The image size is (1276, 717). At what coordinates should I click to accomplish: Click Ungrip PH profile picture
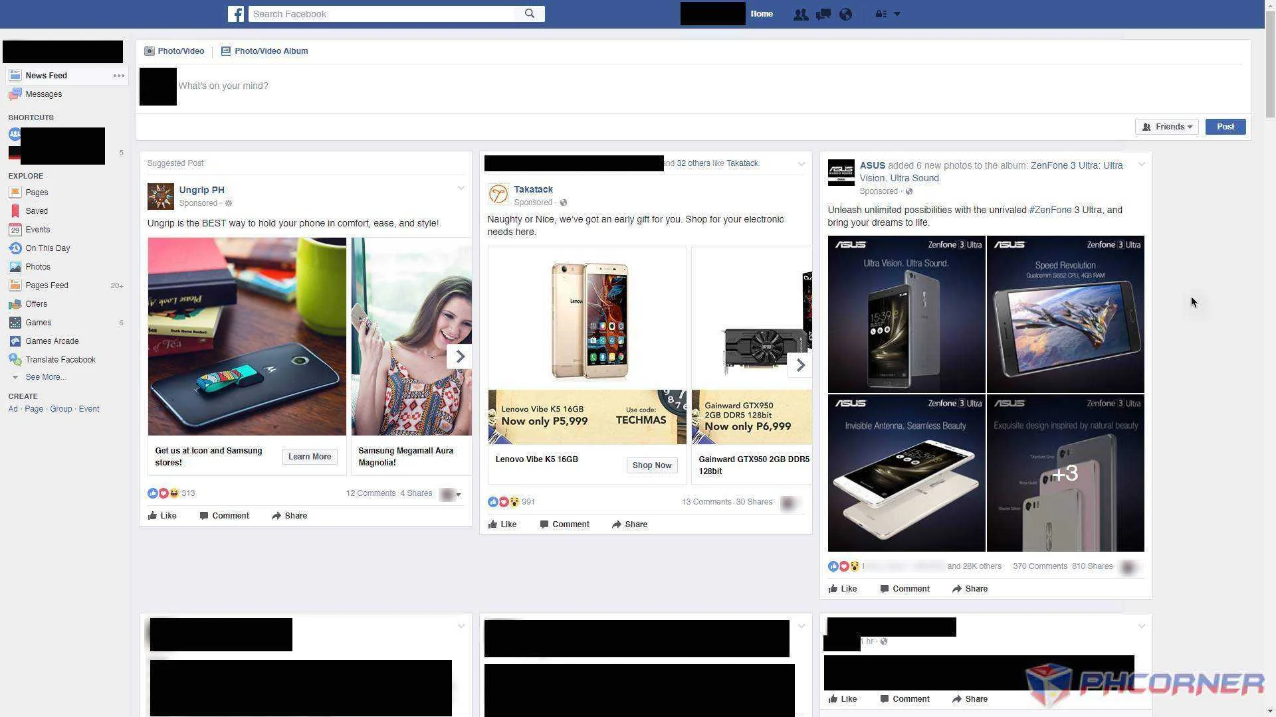tap(160, 197)
